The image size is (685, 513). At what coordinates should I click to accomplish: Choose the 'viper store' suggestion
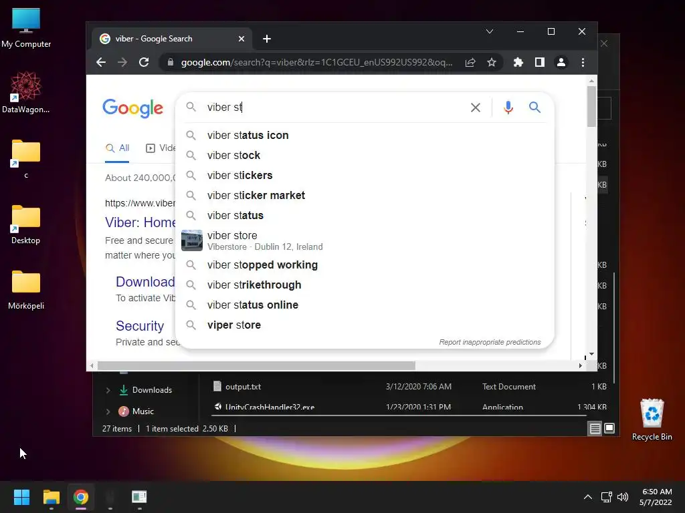[365, 325]
